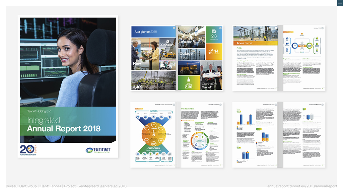Open the Integrated Annual Report 2018 cover

point(68,86)
